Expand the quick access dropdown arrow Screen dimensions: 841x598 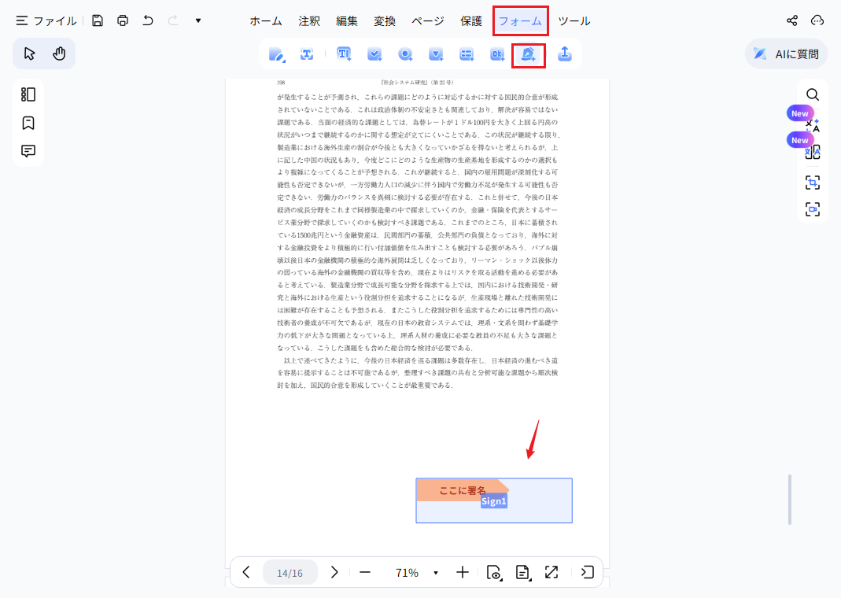pos(198,21)
